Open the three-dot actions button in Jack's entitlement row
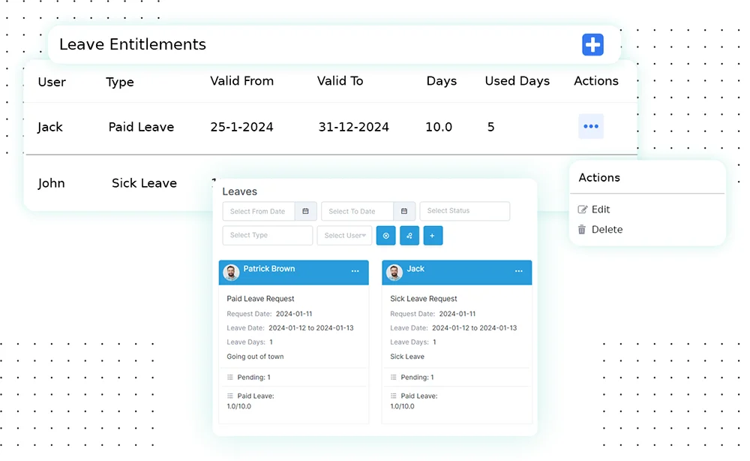The width and height of the screenshot is (750, 461). [590, 127]
